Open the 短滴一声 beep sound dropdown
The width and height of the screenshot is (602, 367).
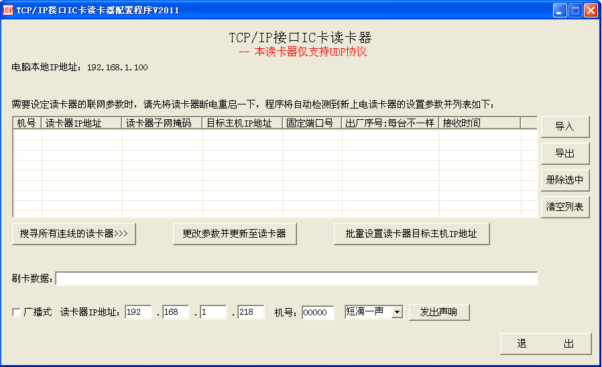tap(396, 312)
